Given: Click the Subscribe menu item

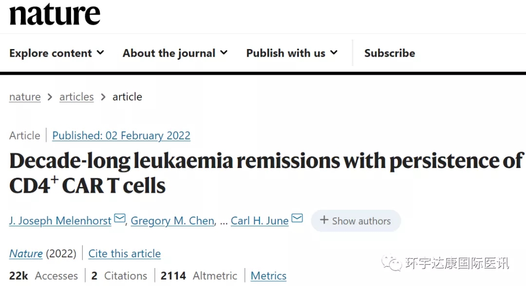Looking at the screenshot, I should pyautogui.click(x=390, y=53).
